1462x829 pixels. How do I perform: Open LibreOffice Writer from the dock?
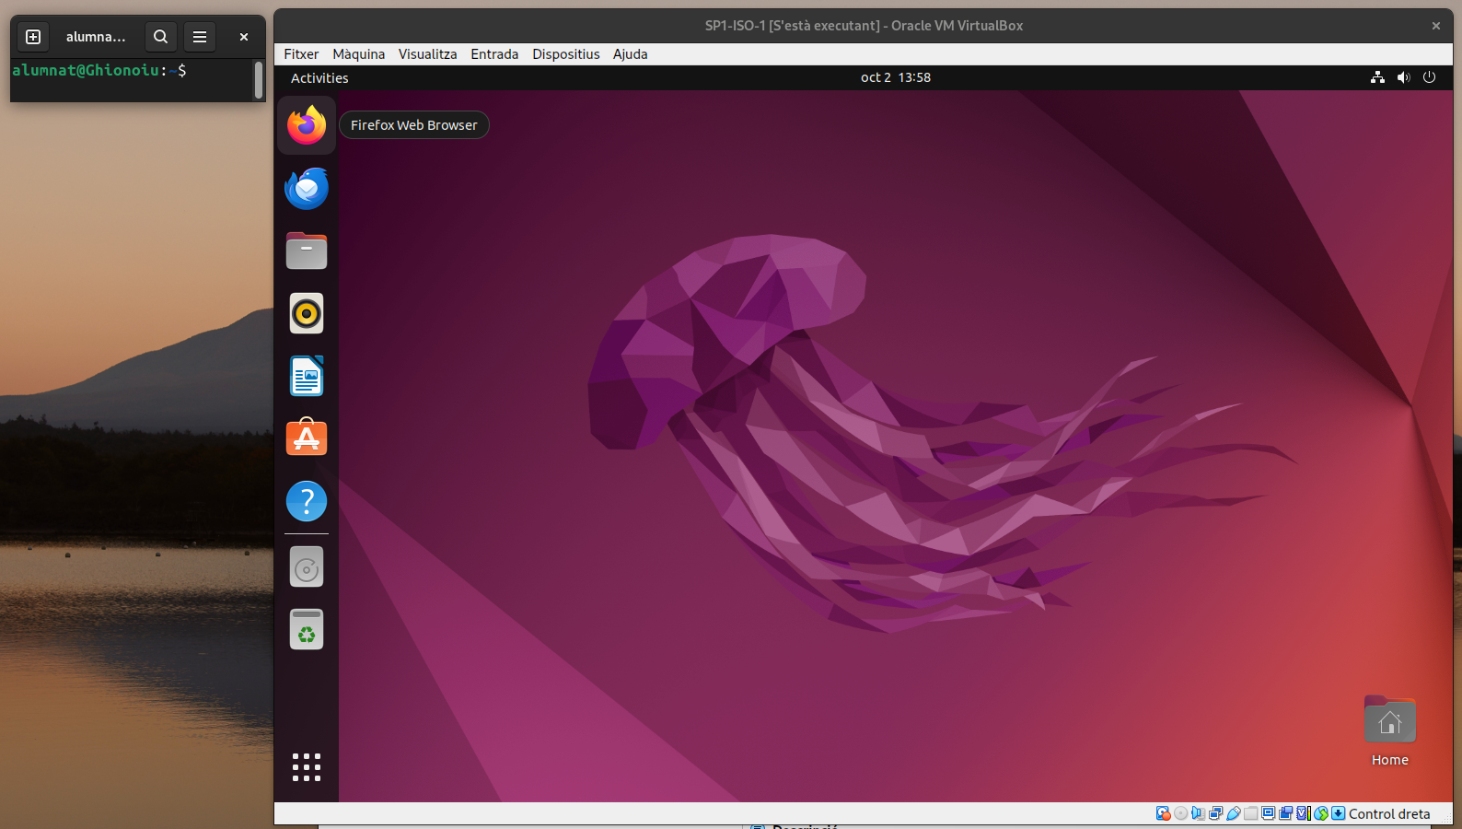(307, 376)
